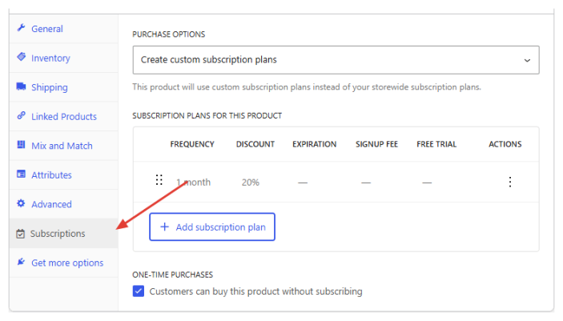Click the Subscriptions calendar icon
563x321 pixels.
(x=21, y=234)
